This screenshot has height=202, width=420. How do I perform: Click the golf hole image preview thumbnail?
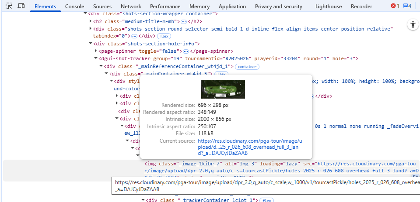tap(223, 89)
